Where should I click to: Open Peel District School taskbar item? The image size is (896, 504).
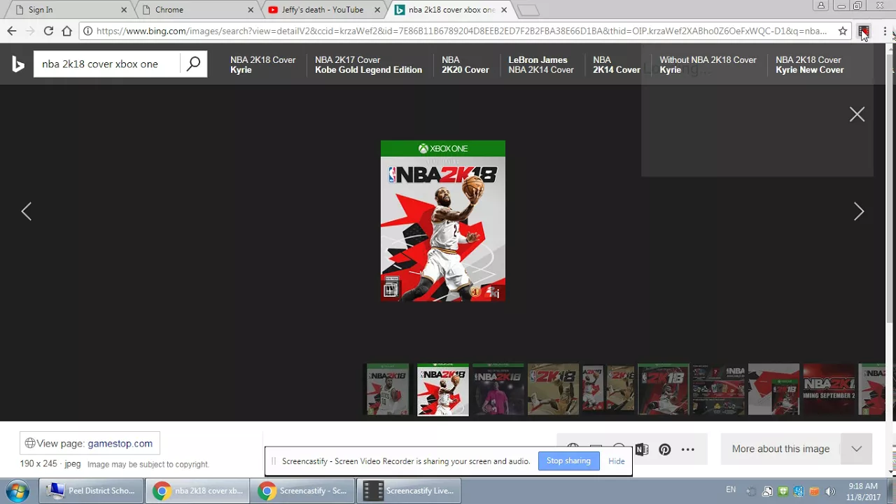coord(91,491)
